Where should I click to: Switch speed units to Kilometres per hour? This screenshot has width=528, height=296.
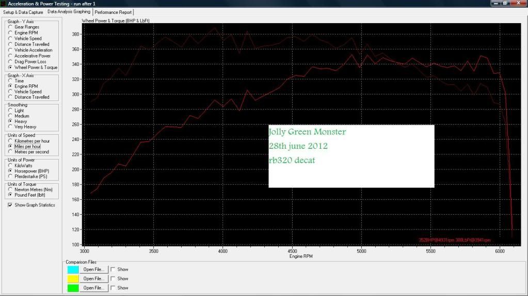point(10,141)
